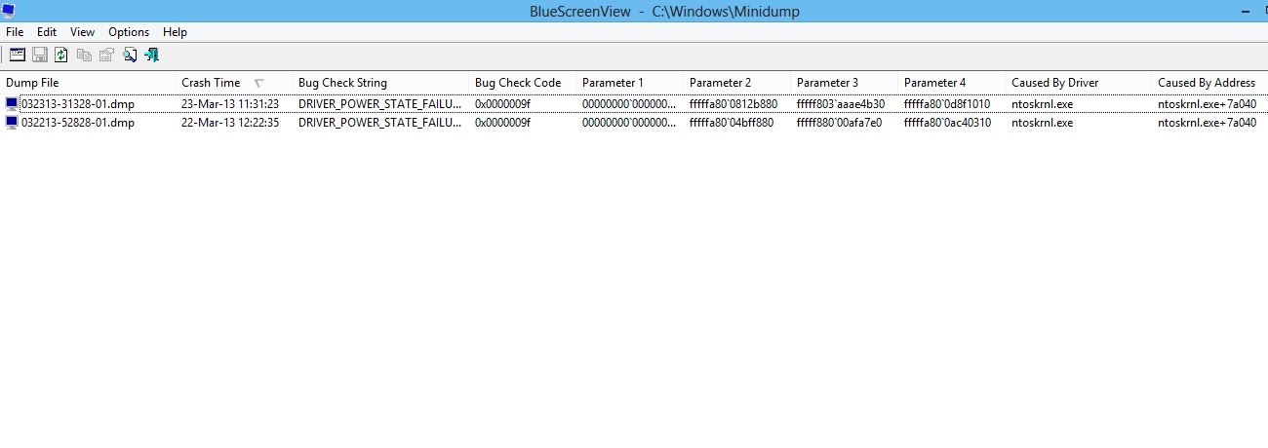Screen dimensions: 1268x448
Task: Click parameter value fffff880`00afa7e0
Action: tap(839, 123)
